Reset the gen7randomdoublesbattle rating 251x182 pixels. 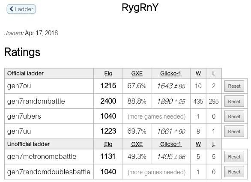(234, 172)
